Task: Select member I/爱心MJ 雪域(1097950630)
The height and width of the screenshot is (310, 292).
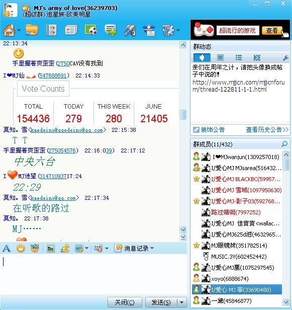Action: coord(237,190)
